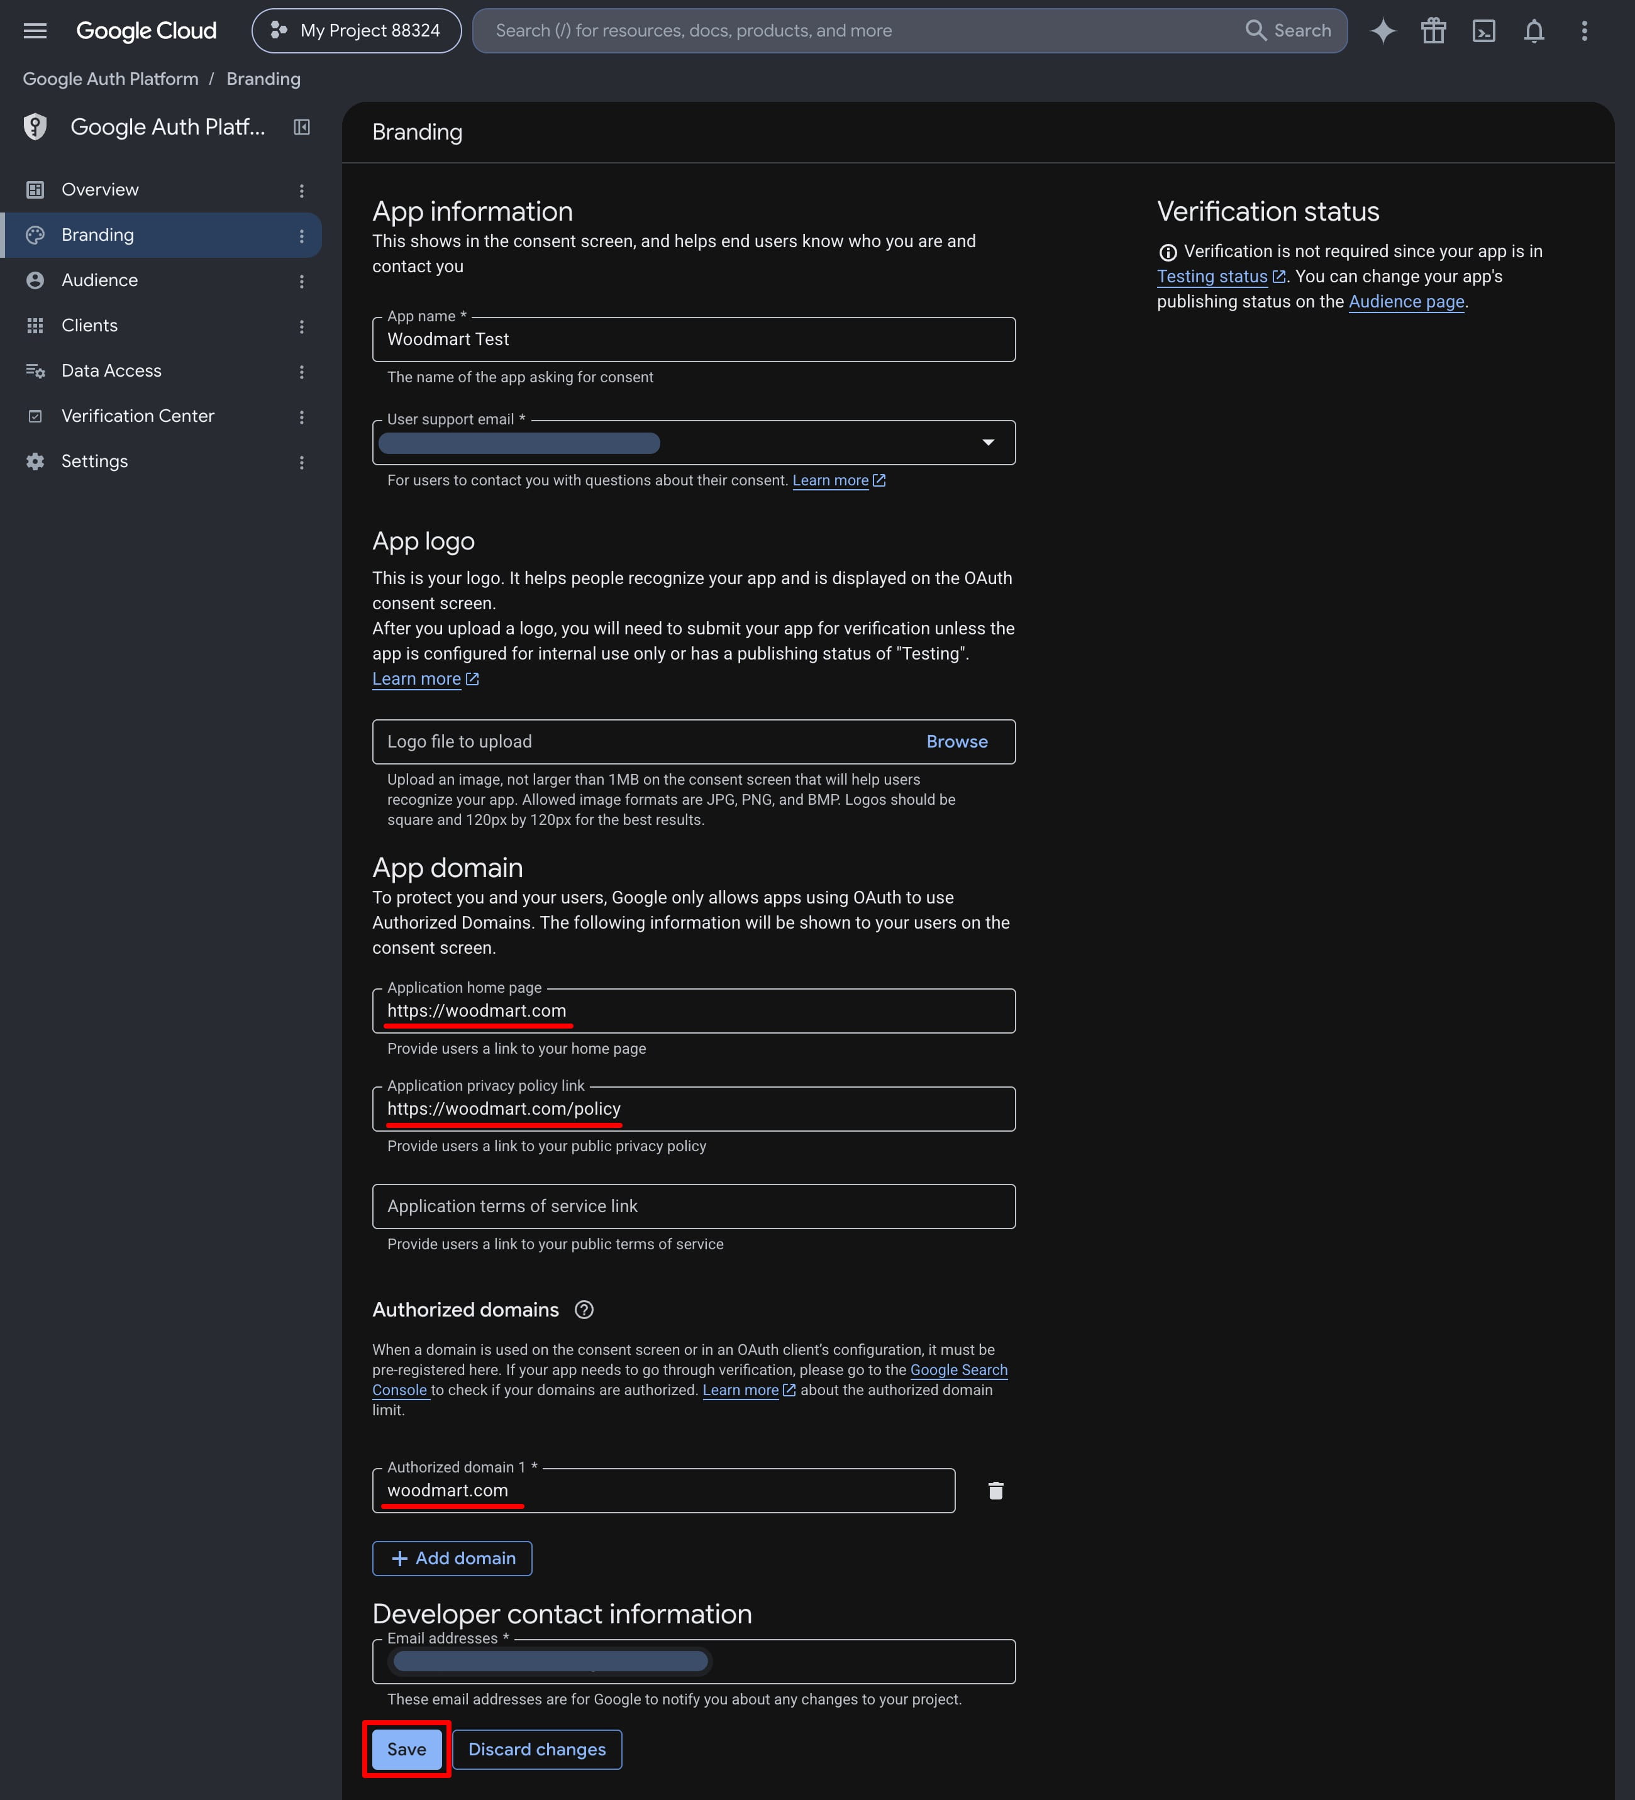Screen dimensions: 1635x1800
Task: Open Audience item three-dot menu
Action: (x=302, y=281)
